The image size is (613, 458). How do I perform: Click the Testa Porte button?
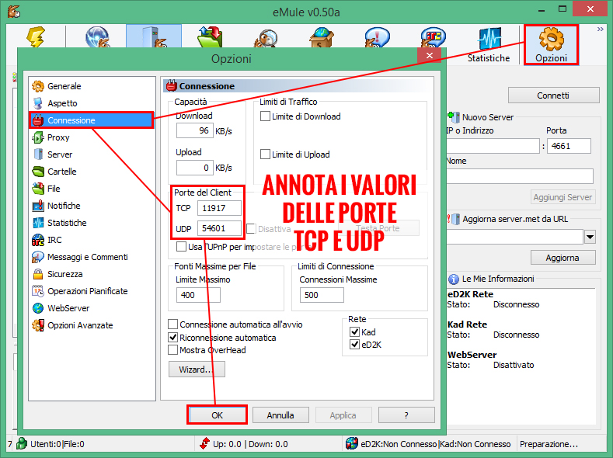[378, 228]
